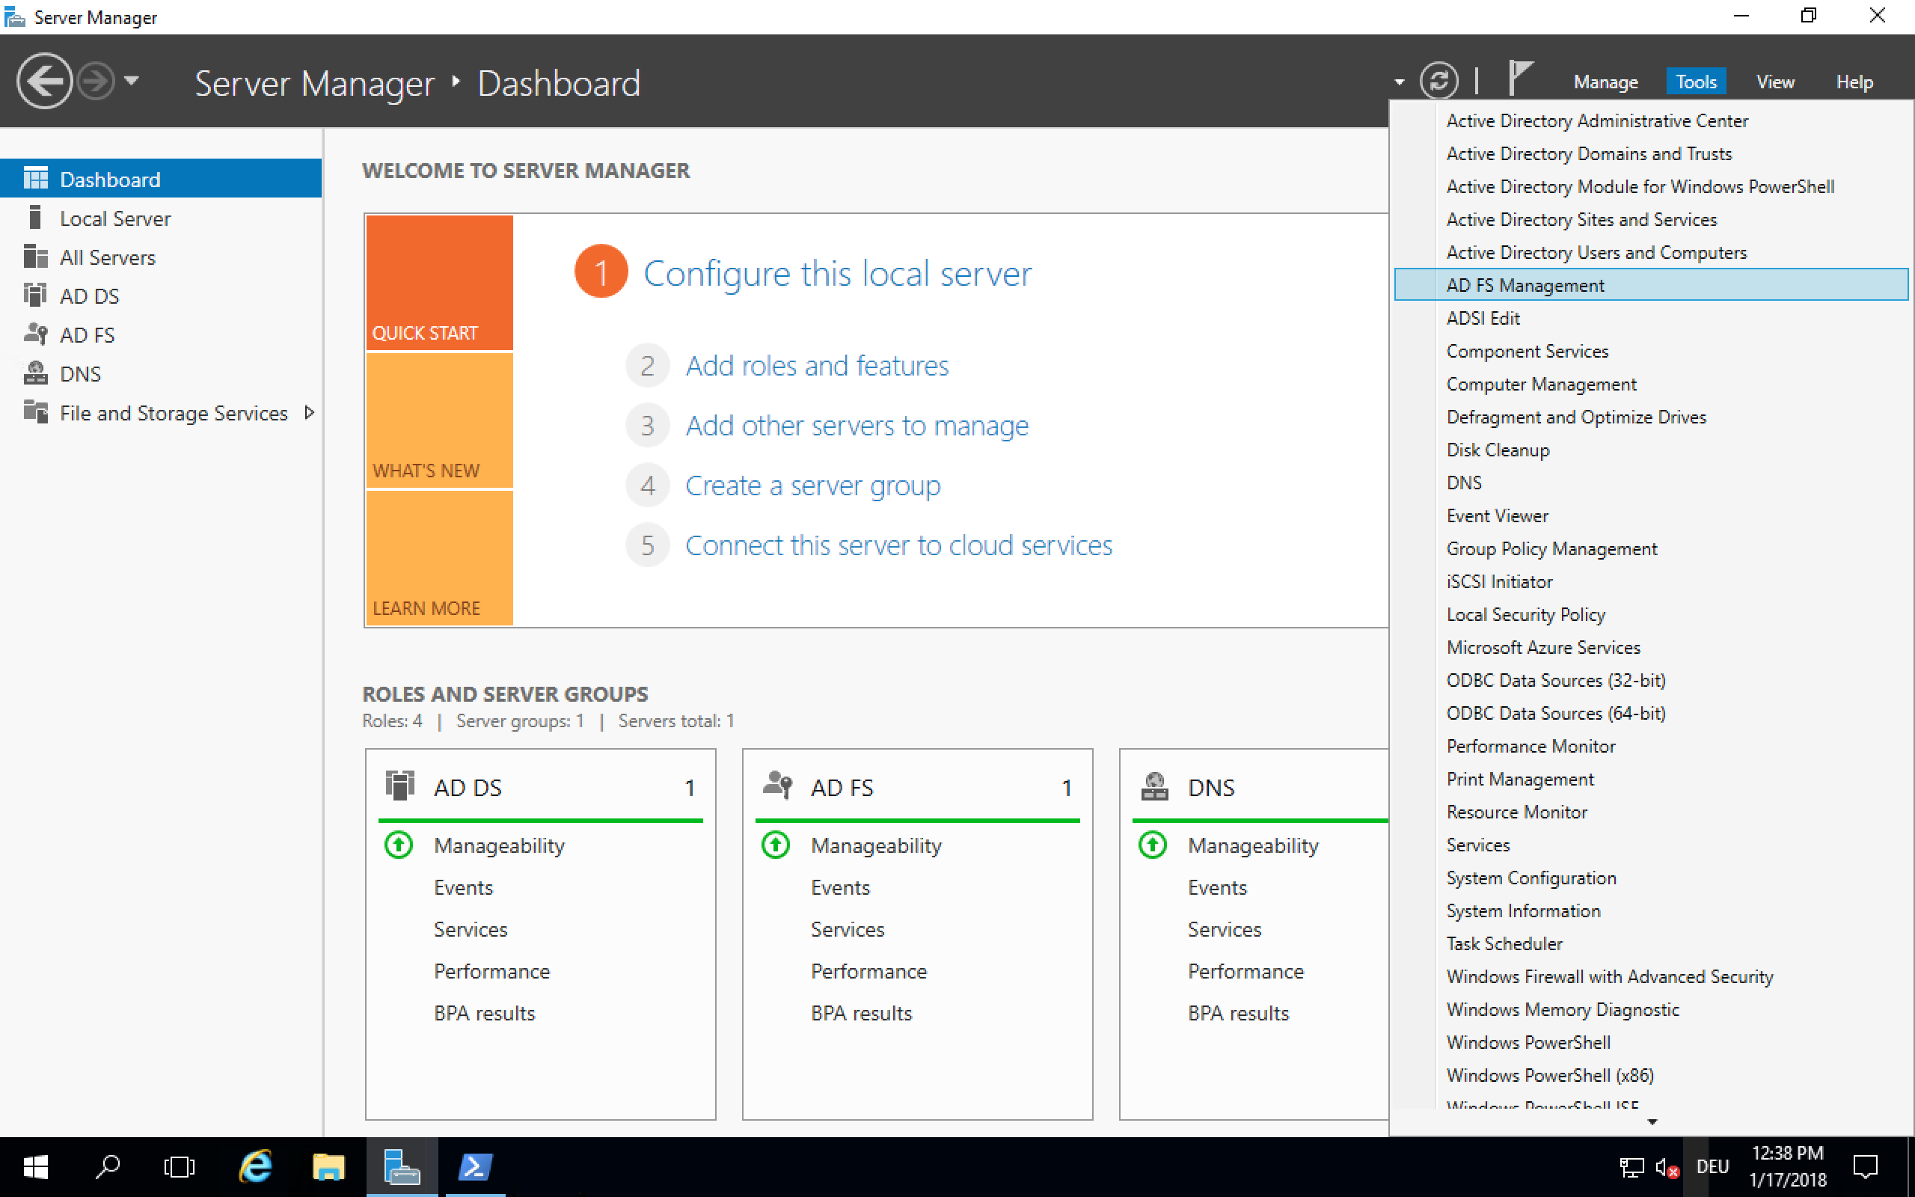This screenshot has height=1197, width=1915.
Task: Click the muted volume tray icon
Action: (x=1667, y=1167)
